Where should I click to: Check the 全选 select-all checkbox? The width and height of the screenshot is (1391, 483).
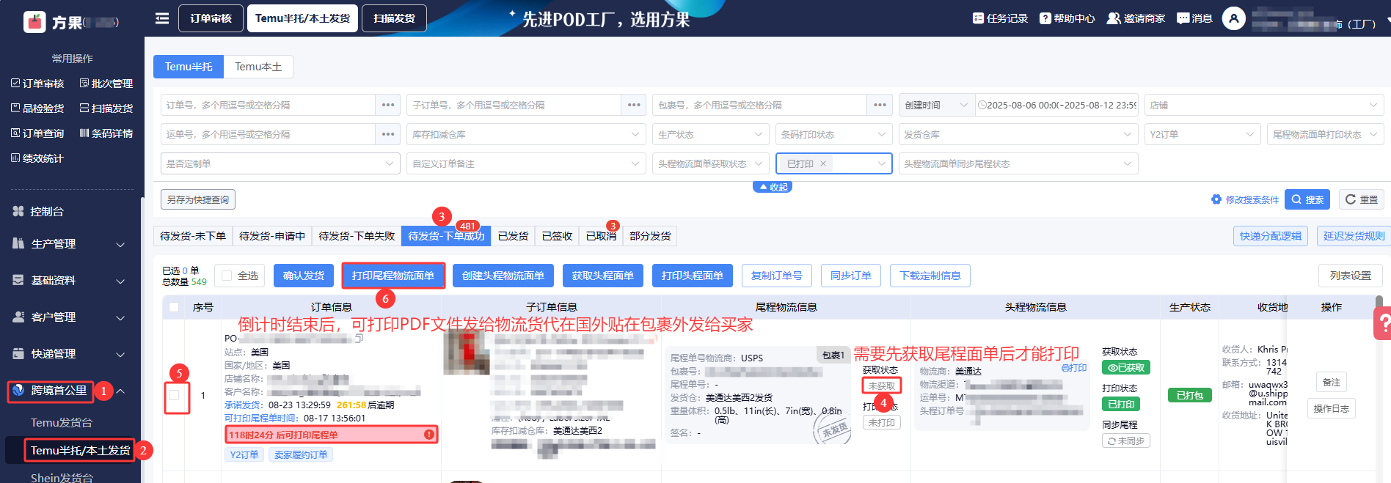click(x=227, y=276)
